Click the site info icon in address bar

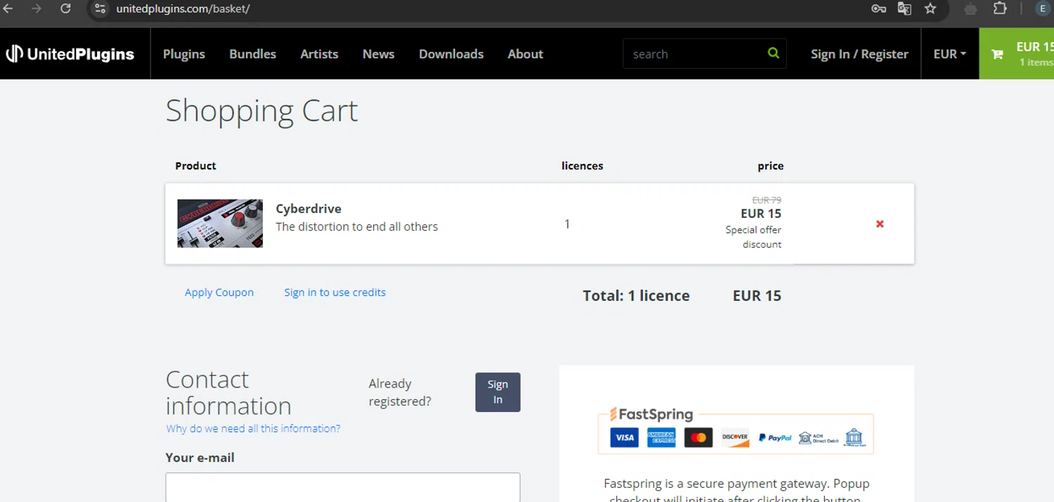(100, 8)
